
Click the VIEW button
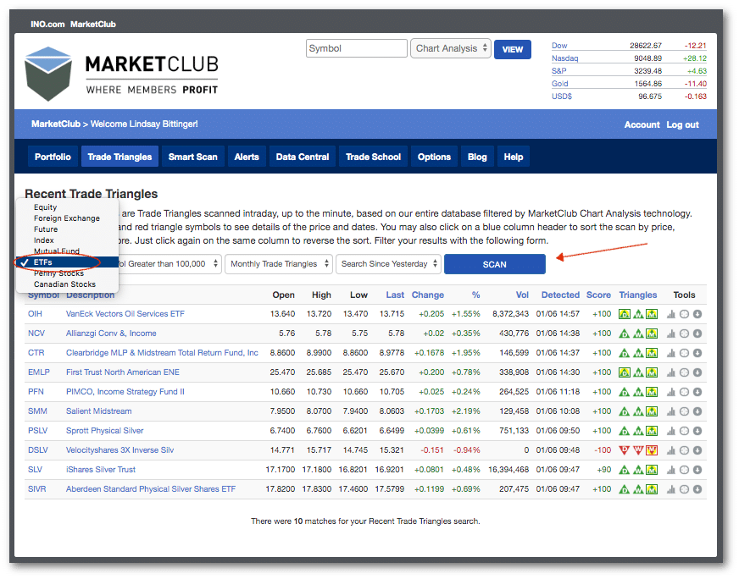click(x=513, y=49)
